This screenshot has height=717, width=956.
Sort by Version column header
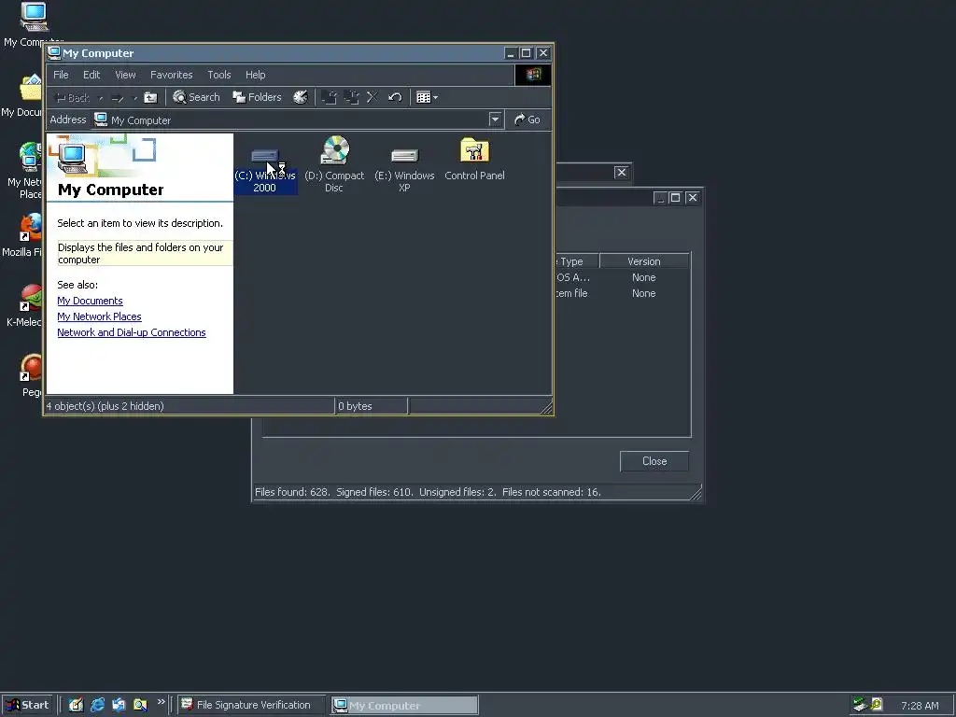pyautogui.click(x=644, y=261)
